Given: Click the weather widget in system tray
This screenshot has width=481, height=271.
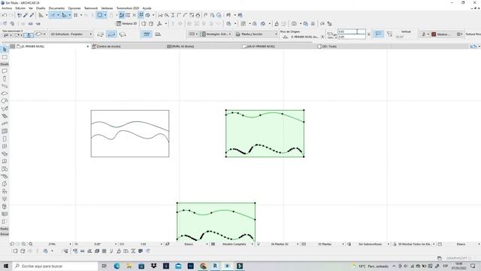Looking at the screenshot, I should pyautogui.click(x=371, y=266).
